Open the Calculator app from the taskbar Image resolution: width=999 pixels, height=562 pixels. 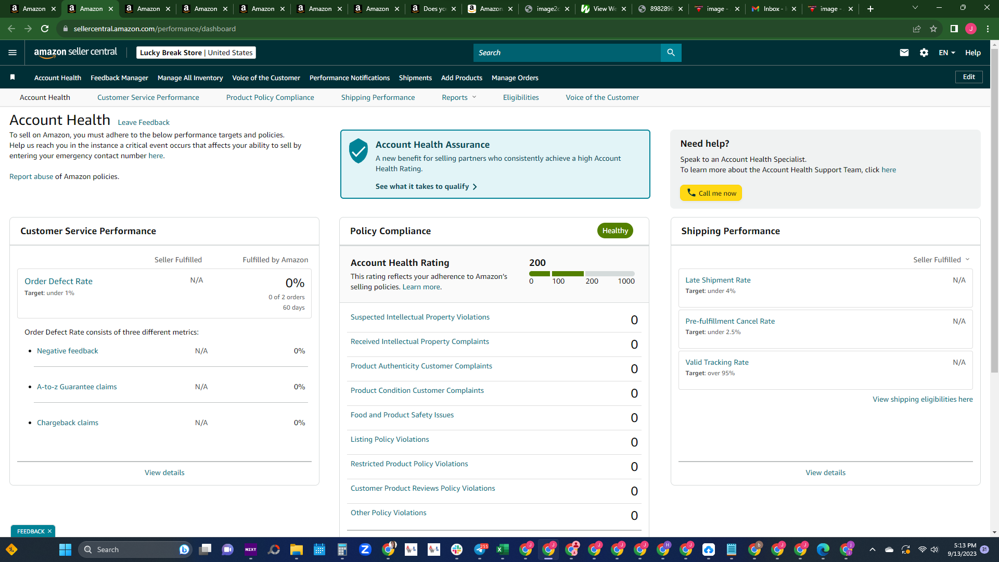[342, 550]
